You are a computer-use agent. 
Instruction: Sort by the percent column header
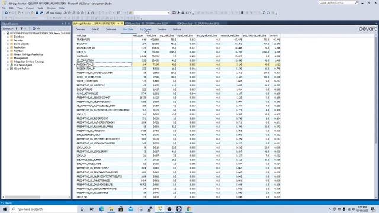pos(274,35)
